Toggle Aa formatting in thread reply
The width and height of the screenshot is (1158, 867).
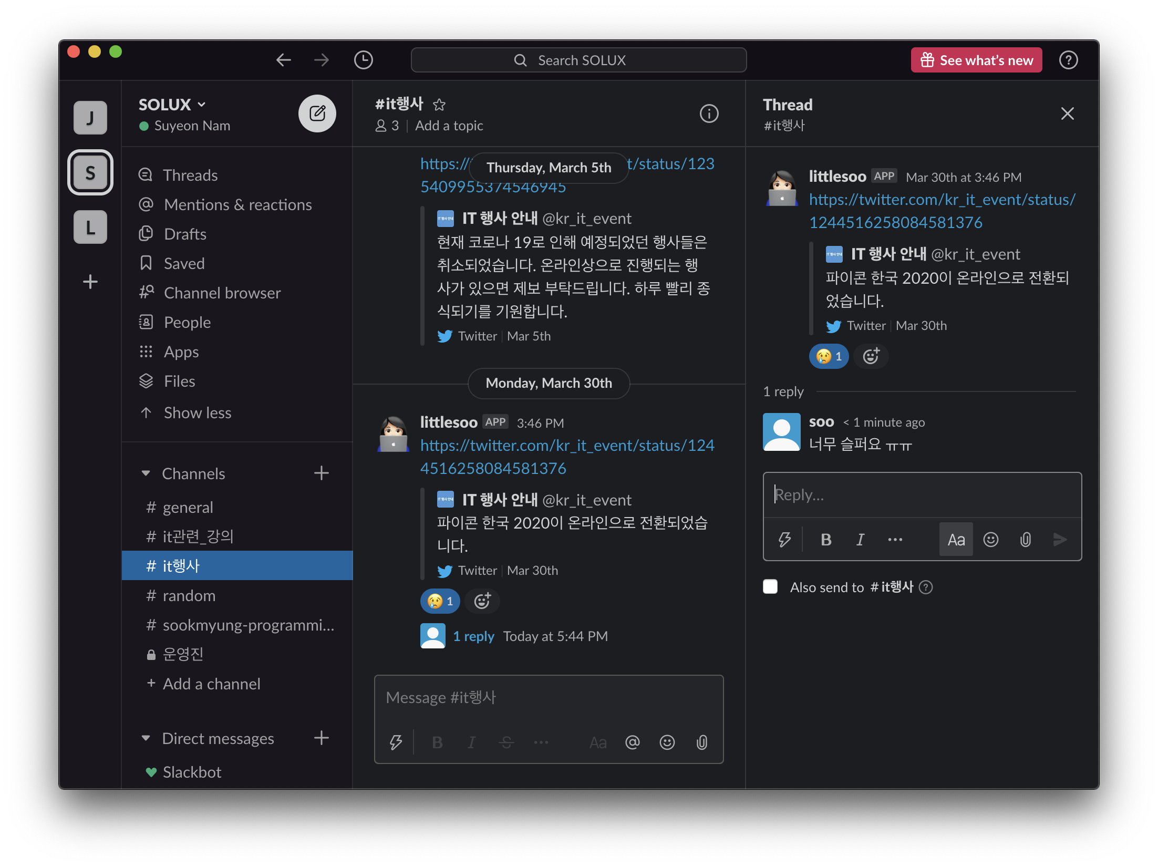[956, 540]
